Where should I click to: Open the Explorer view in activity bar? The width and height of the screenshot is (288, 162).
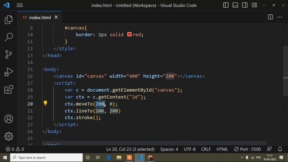point(9,19)
